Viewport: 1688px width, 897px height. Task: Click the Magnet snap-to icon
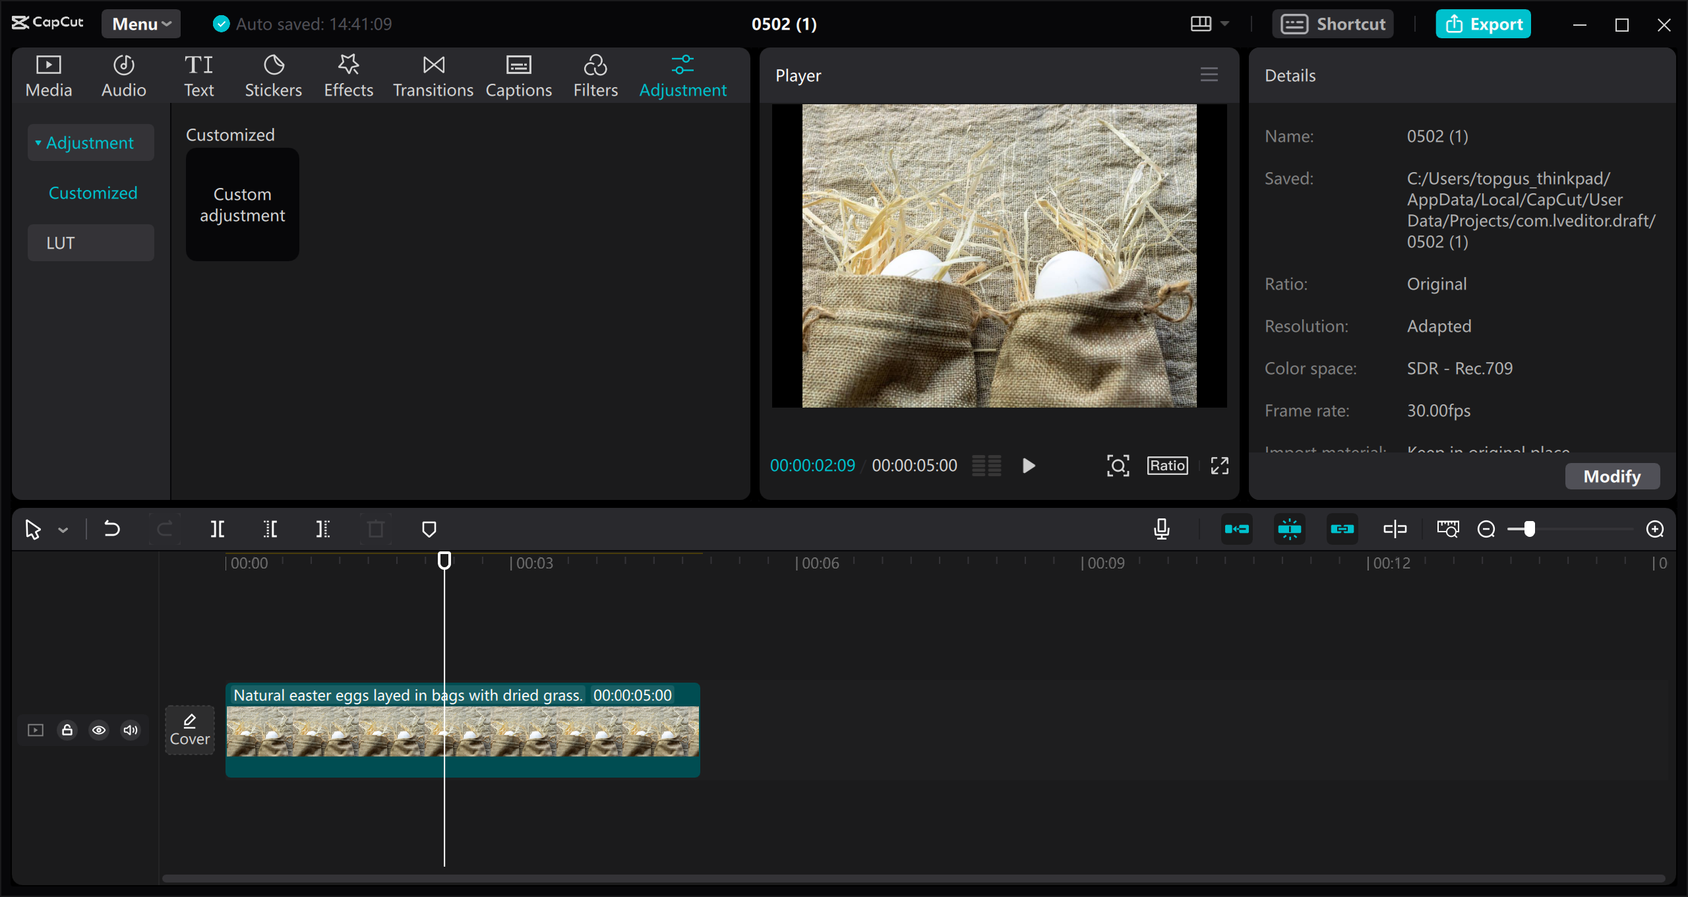click(1236, 528)
